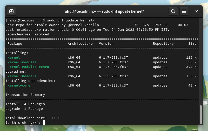Close the terminal window
The width and height of the screenshot is (208, 131).
(197, 11)
